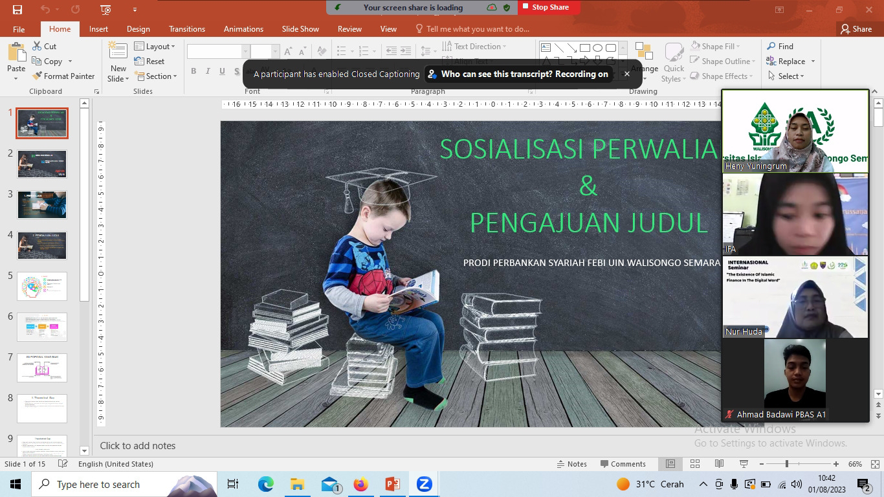Switch to the Transitions tab
This screenshot has height=497, width=884.
187,29
